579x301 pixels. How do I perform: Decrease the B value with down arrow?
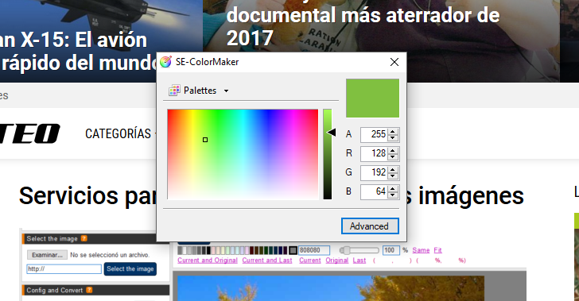pos(393,195)
